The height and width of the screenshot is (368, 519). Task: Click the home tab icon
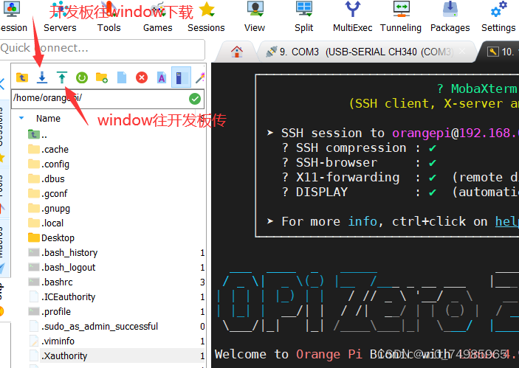tap(237, 52)
